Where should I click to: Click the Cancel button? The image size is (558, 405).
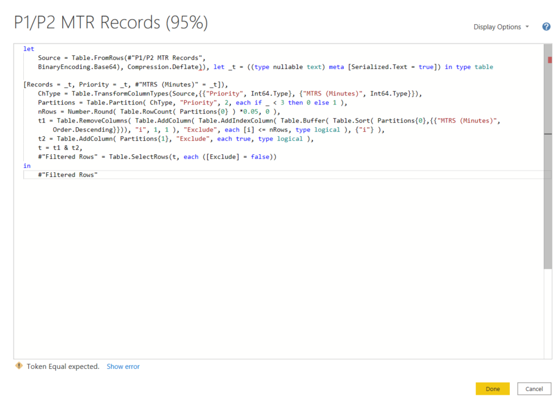[534, 389]
